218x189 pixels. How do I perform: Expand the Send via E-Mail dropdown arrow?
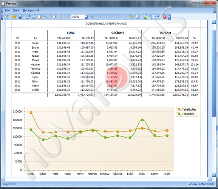tap(158, 17)
